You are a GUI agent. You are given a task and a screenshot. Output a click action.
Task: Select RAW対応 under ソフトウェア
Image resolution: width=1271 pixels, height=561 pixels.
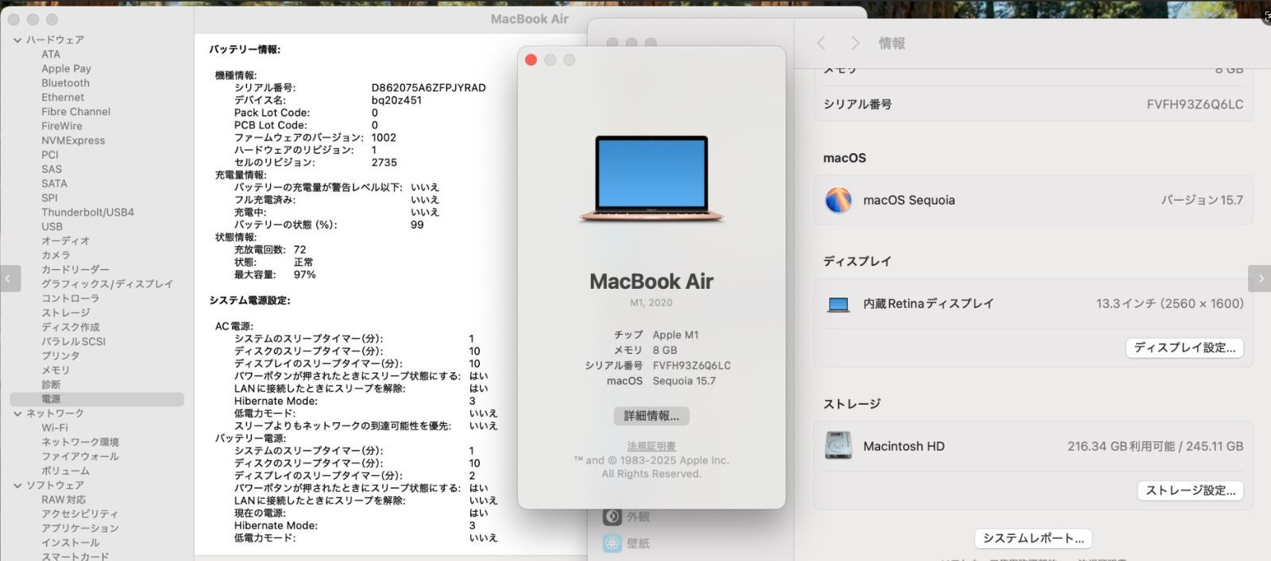pos(64,500)
